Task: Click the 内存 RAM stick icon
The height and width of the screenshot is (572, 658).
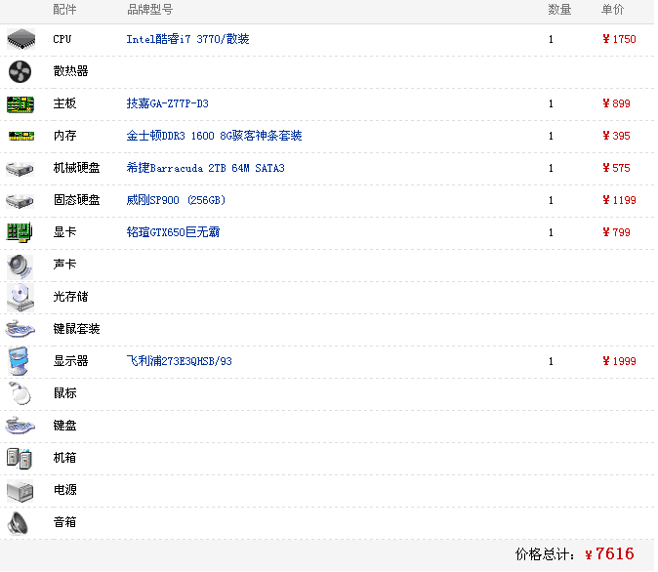Action: coord(21,136)
